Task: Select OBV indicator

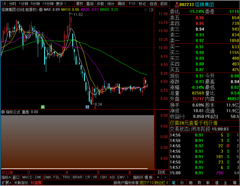Action: (x=103, y=177)
